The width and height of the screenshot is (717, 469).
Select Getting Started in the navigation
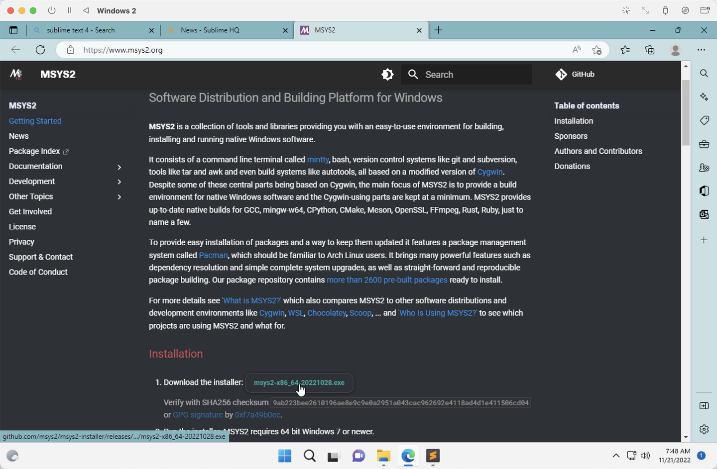point(35,121)
